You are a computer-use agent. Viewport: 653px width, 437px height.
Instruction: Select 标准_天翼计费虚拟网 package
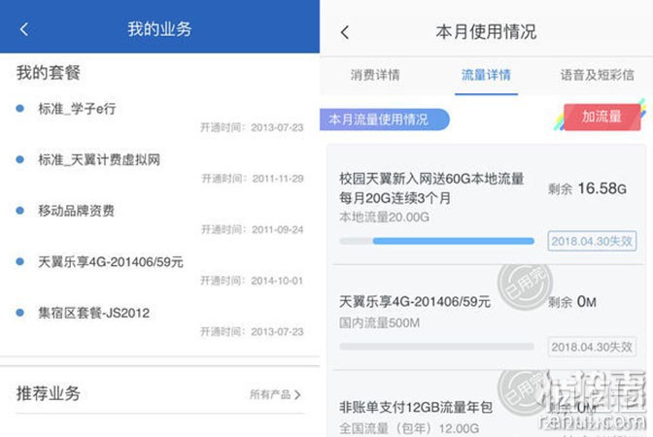99,160
